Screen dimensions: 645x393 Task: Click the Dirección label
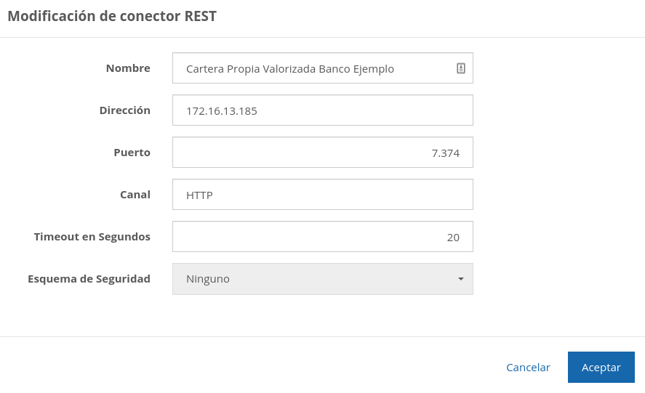pos(124,110)
